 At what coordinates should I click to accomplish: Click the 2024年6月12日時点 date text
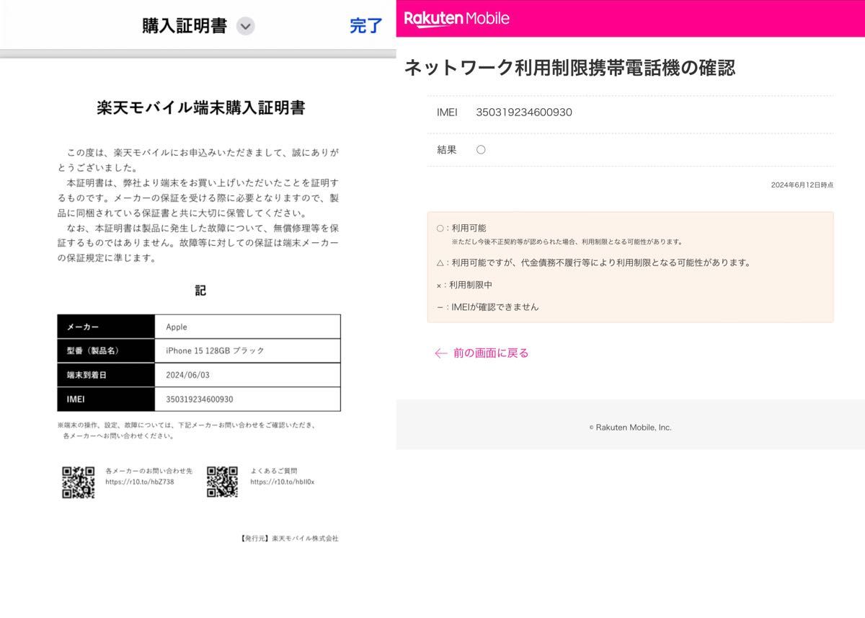tap(802, 185)
